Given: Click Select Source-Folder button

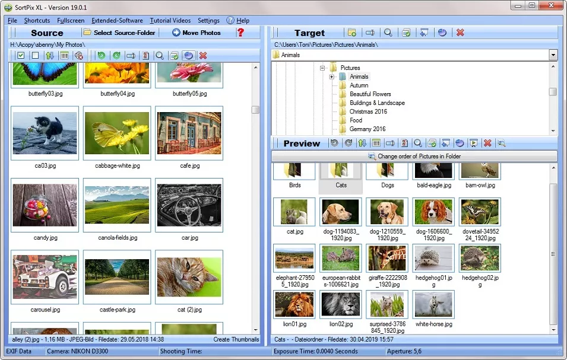Looking at the screenshot, I should click(x=119, y=33).
